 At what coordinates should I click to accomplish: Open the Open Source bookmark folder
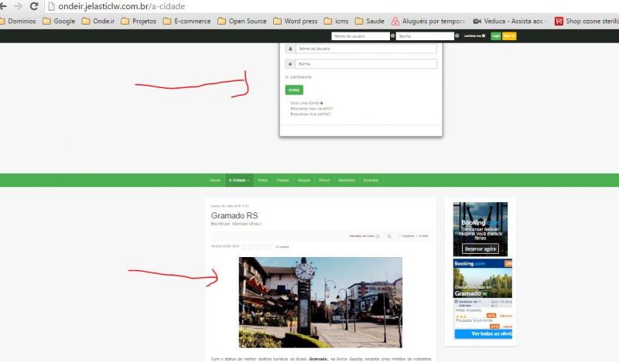[242, 22]
